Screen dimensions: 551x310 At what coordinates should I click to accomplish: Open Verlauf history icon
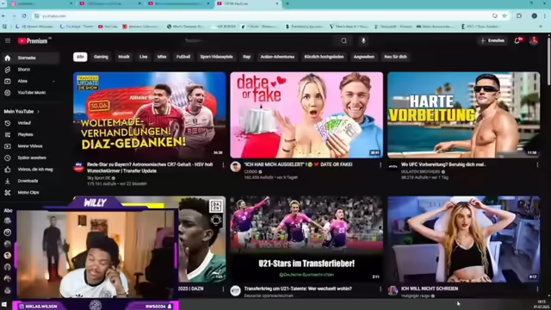8,123
